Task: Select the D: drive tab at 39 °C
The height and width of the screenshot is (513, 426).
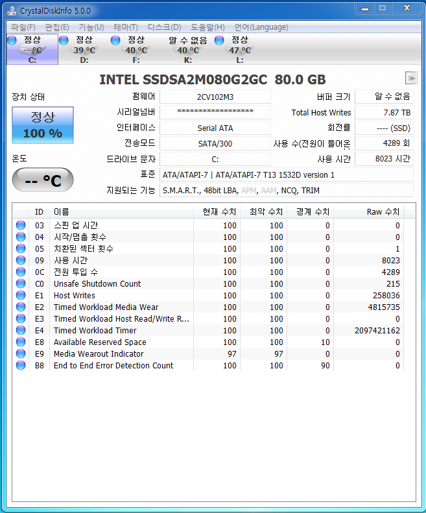Action: (x=84, y=49)
